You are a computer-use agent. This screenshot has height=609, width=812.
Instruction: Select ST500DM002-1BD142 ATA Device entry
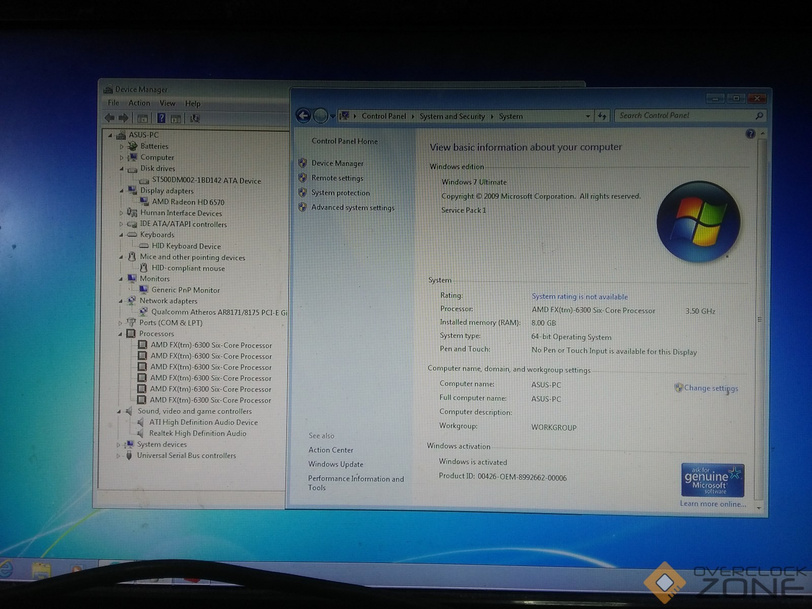(206, 181)
